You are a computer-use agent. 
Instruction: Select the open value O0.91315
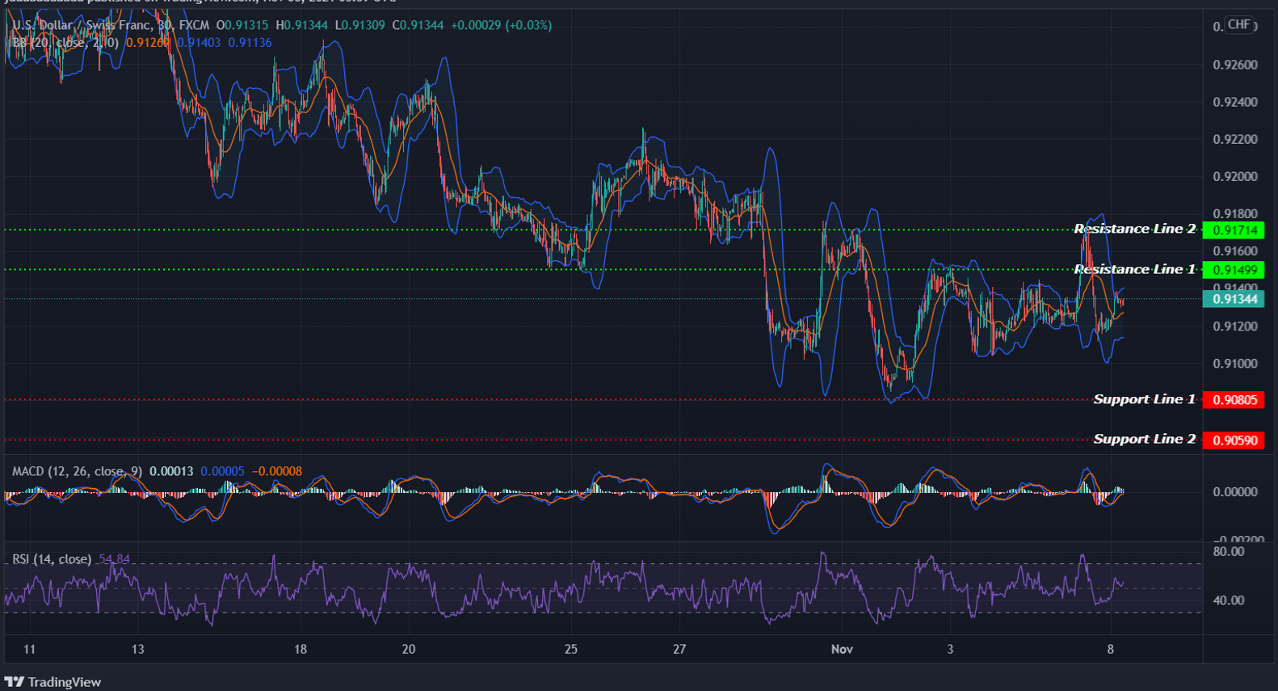click(242, 25)
